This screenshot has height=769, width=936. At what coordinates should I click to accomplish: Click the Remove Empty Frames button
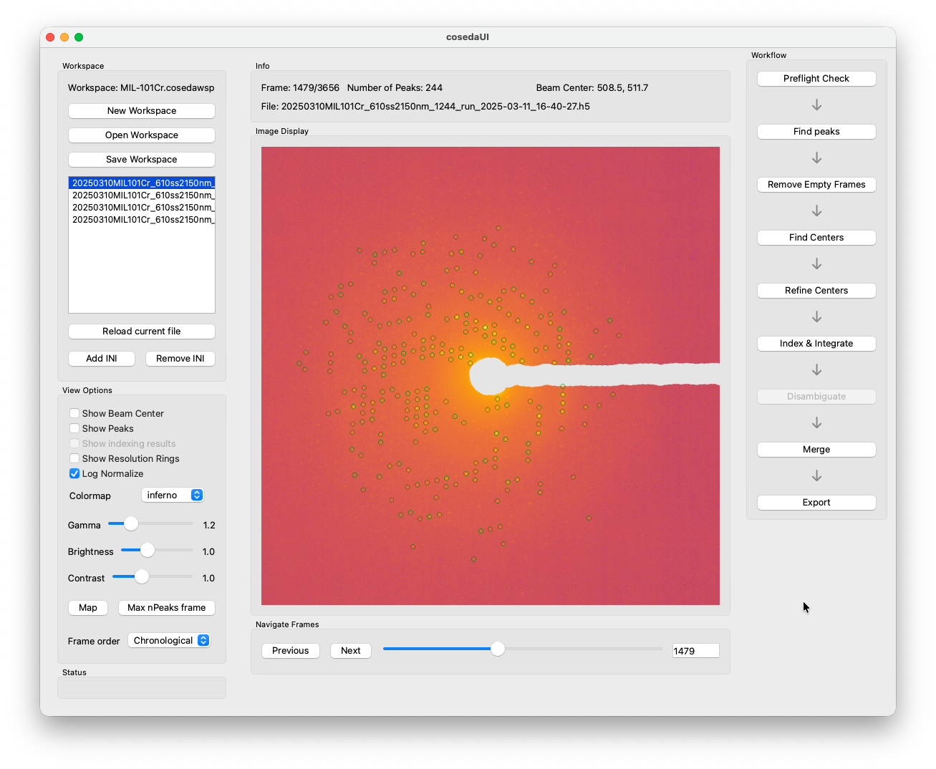point(816,185)
